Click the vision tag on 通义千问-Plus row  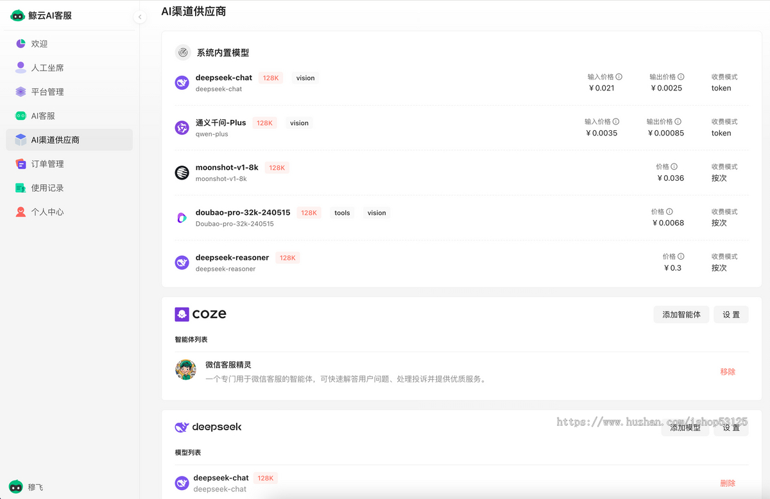[x=299, y=123]
